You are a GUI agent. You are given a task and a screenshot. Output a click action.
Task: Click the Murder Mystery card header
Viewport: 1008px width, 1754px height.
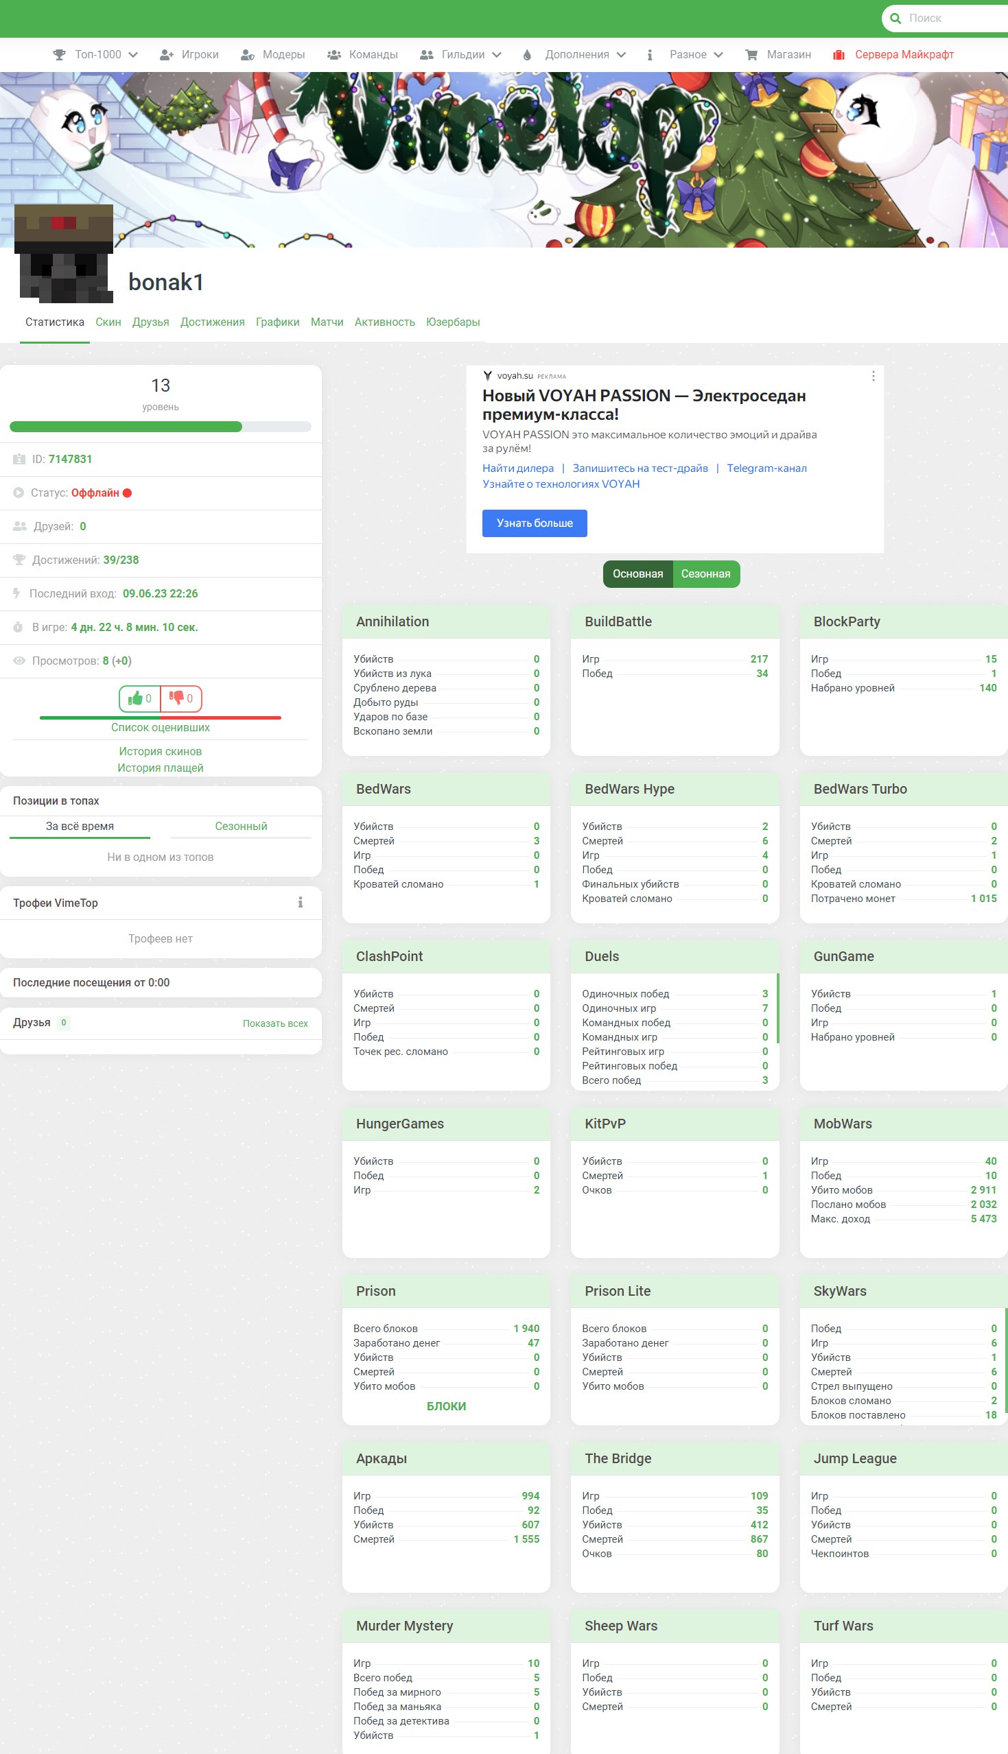(447, 1625)
